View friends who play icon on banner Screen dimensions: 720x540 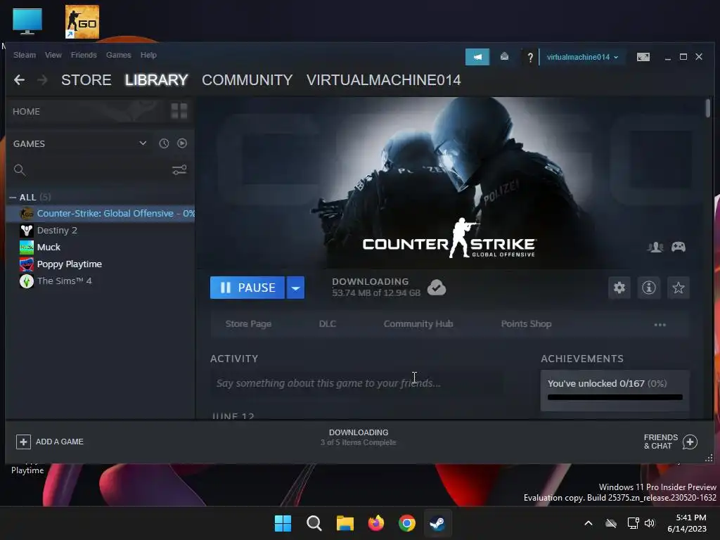click(655, 247)
